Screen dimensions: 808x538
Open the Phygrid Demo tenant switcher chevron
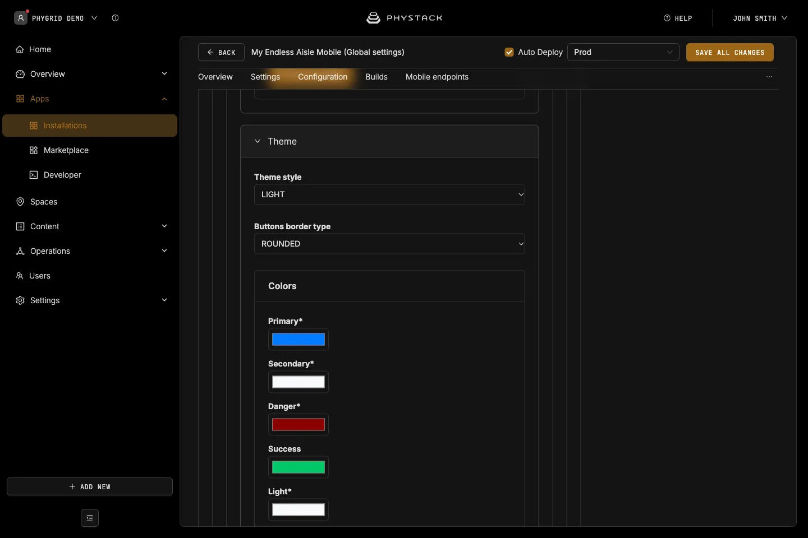(x=94, y=18)
